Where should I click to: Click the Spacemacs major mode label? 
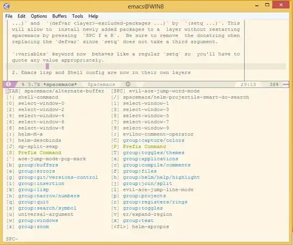(101, 85)
